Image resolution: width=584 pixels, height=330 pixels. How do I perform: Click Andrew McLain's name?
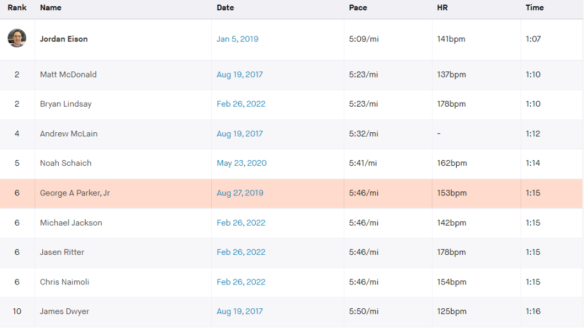69,134
